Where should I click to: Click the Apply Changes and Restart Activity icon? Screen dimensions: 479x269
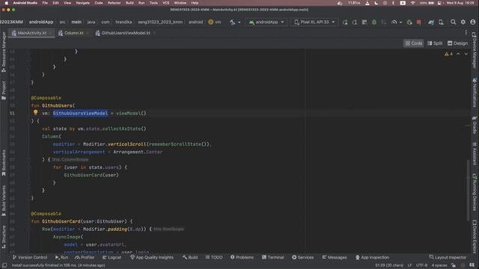tap(355, 22)
